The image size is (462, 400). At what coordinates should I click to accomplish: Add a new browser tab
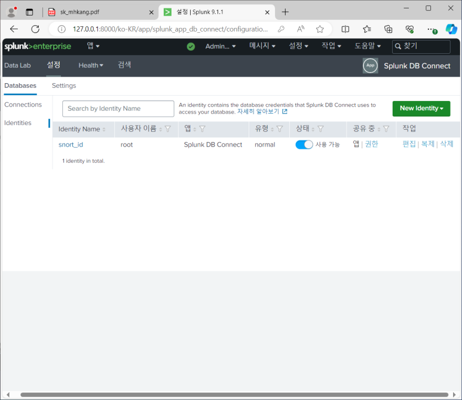point(285,12)
